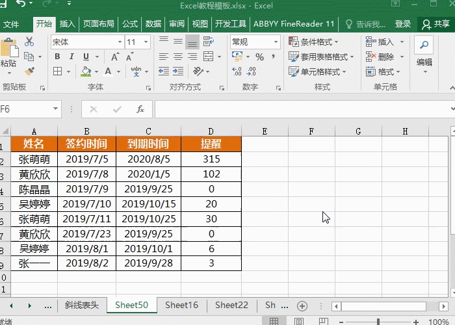This screenshot has height=325, width=455.
Task: Click zoom in plus on status bar
Action: [x=416, y=322]
